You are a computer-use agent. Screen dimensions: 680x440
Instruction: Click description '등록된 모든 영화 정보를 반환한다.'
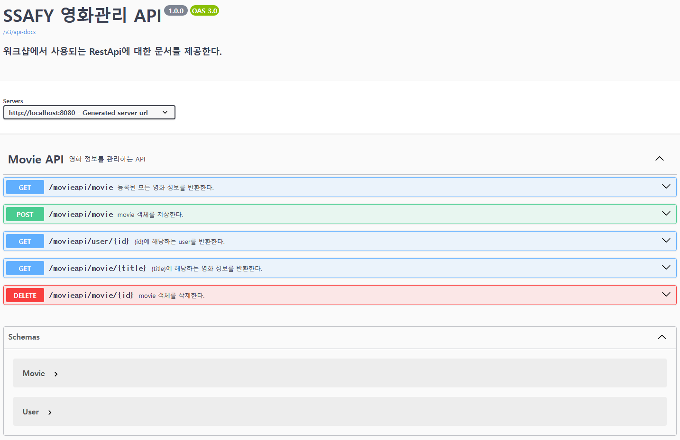point(165,188)
